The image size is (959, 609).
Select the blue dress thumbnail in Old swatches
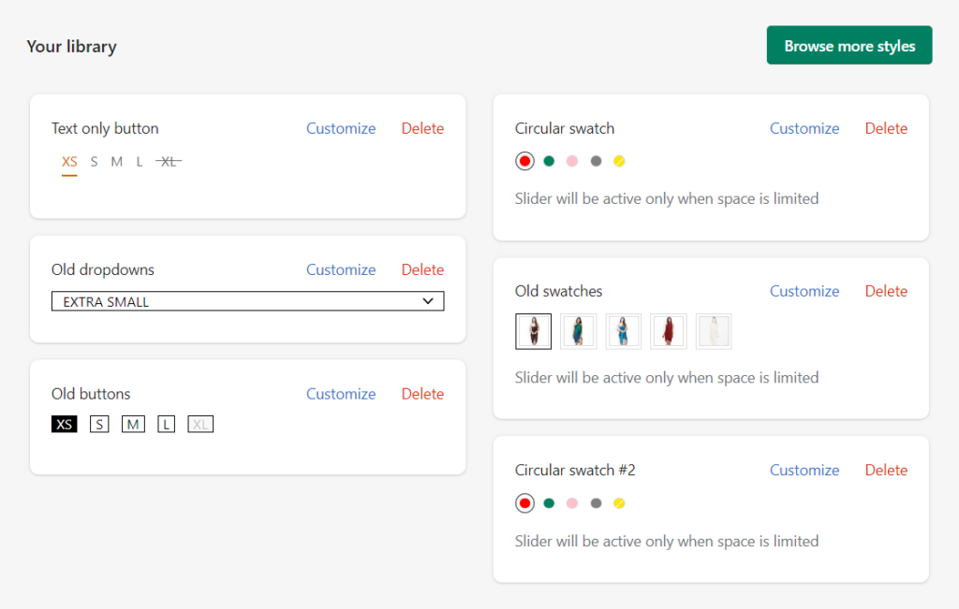tap(623, 332)
